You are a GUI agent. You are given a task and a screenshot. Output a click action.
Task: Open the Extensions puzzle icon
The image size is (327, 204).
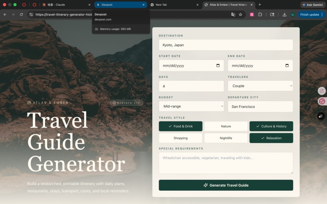click(x=260, y=15)
